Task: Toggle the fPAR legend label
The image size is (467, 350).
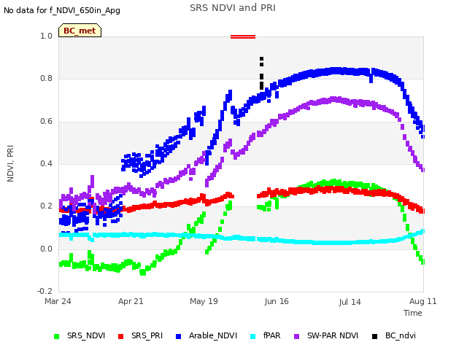Action: tap(271, 335)
